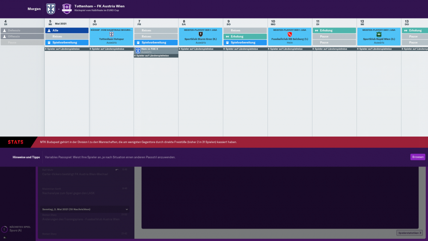Click the FK Austria Wien badge in the header
The width and height of the screenshot is (428, 241).
pos(67,9)
